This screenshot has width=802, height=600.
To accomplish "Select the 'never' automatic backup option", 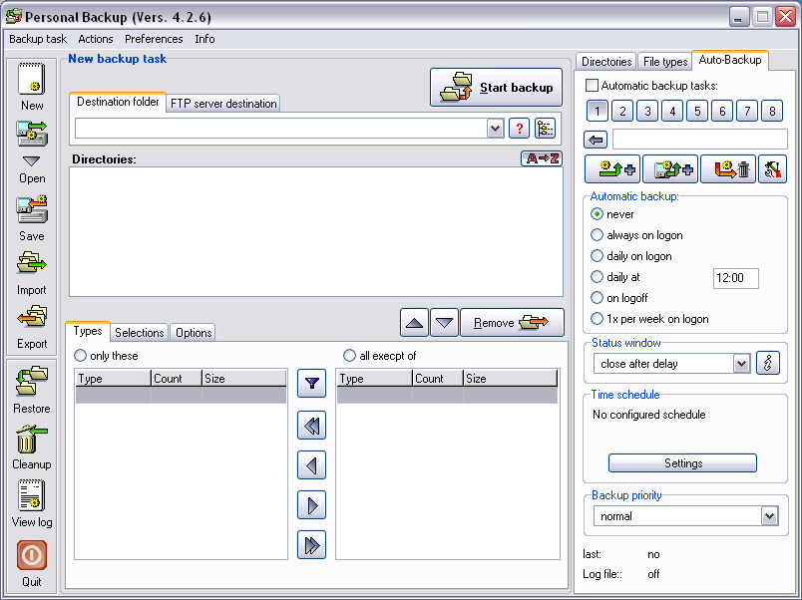I will [597, 214].
